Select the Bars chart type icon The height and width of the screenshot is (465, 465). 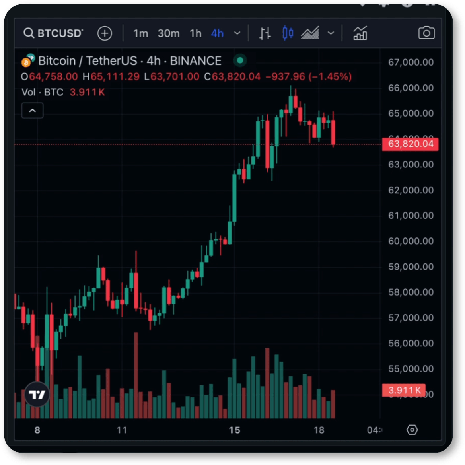tap(265, 33)
